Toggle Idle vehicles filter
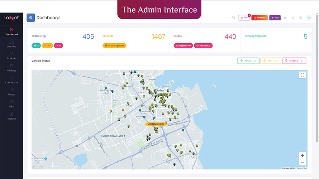 [x=271, y=61]
